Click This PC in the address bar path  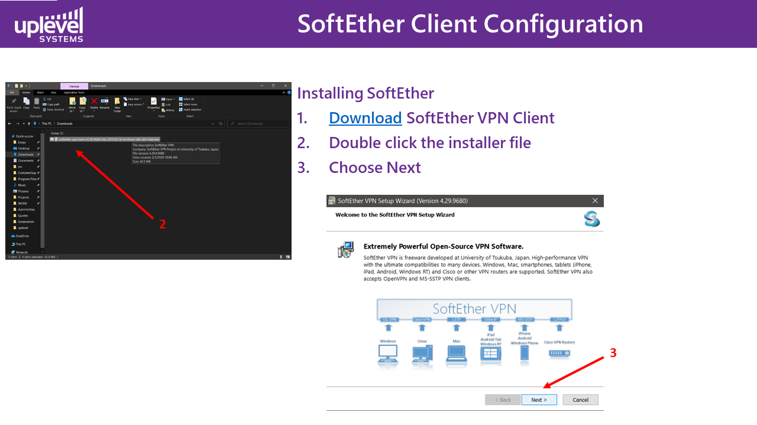coord(47,124)
